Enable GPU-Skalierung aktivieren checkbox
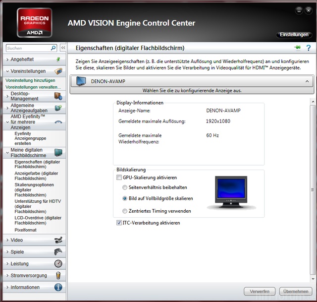The height and width of the screenshot is (302, 317). click(119, 178)
